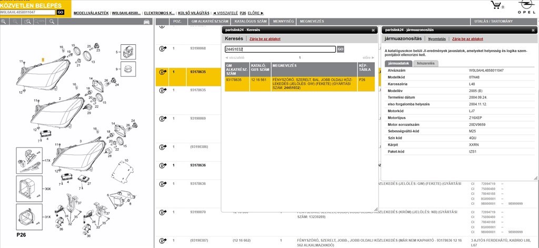Focus the search field containing 24451032
539x248 pixels.
[280, 49]
